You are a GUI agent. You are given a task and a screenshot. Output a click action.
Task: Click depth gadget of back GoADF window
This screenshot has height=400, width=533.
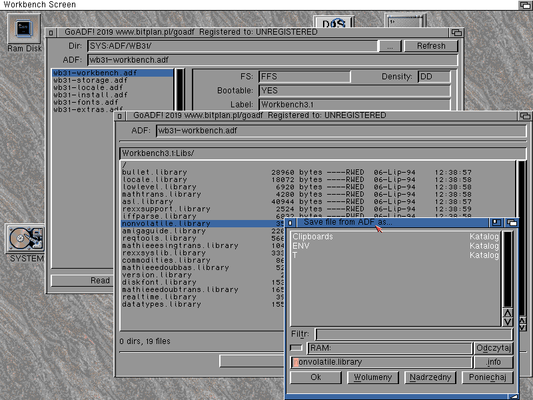coord(457,32)
